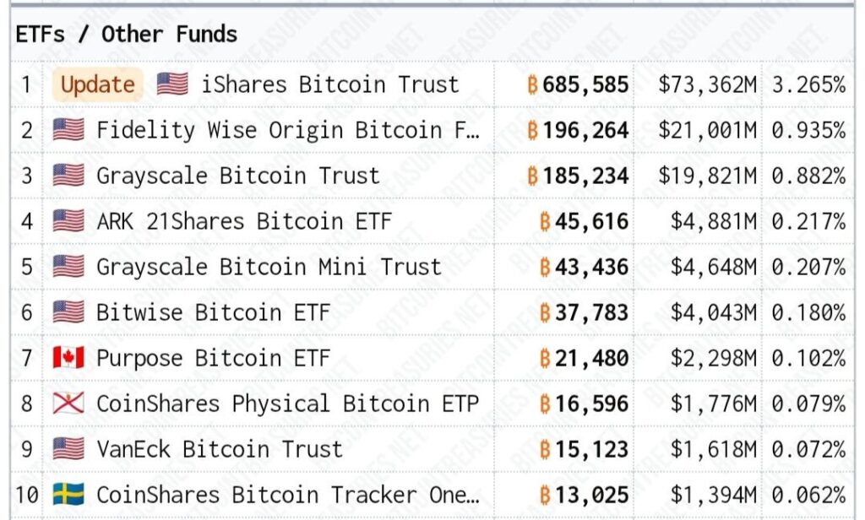Screen dimensions: 865x520
Task: Click the US flag beside VanEck Bitcoin Trust
Action: pos(68,449)
